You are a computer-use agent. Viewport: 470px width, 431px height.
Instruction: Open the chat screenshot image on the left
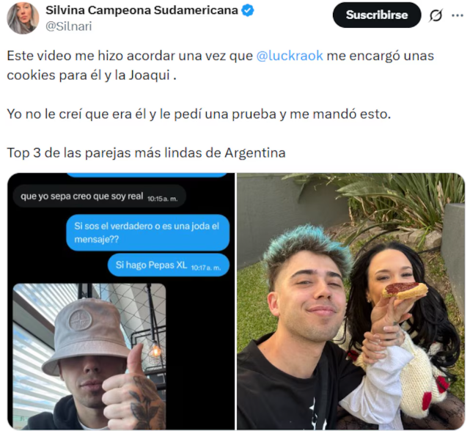pos(121,301)
